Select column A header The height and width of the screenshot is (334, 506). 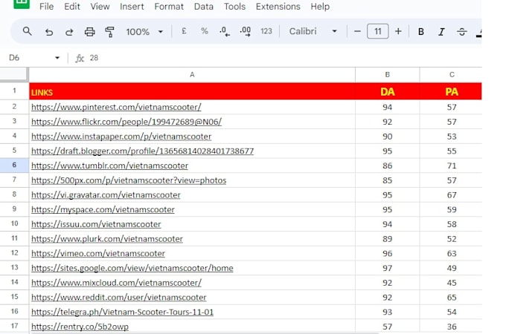click(192, 75)
